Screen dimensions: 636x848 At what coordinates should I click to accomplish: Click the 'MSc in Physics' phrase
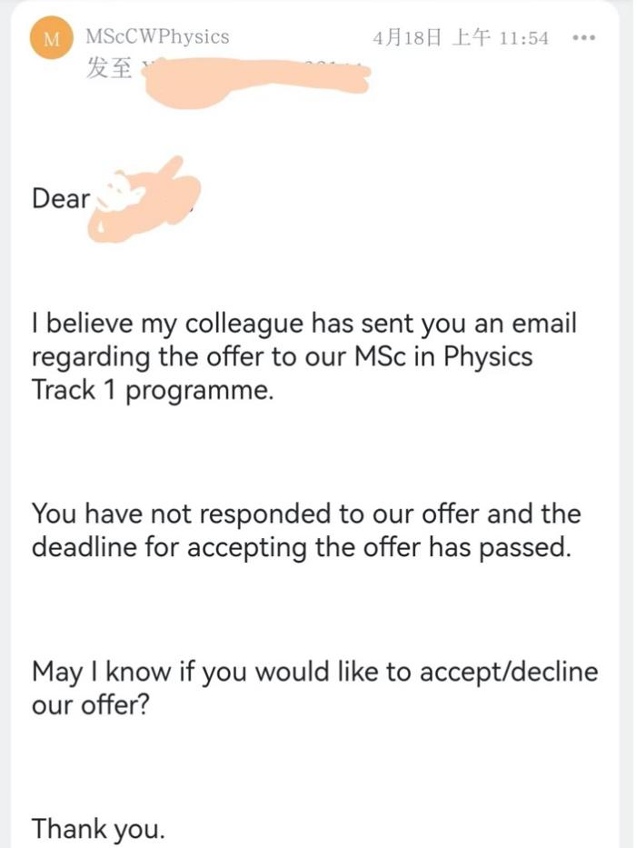[443, 356]
